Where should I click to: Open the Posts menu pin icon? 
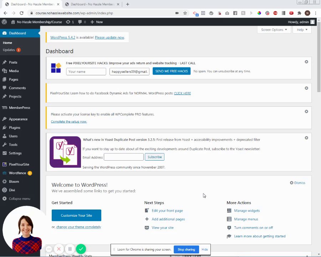[x=5, y=62]
